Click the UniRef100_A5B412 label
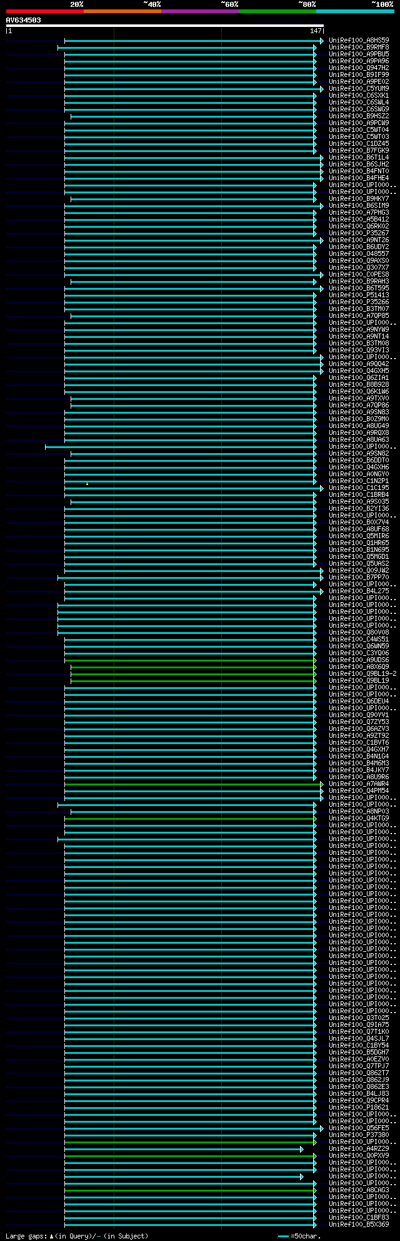Image resolution: width=400 pixels, height=1241 pixels. pyautogui.click(x=359, y=220)
